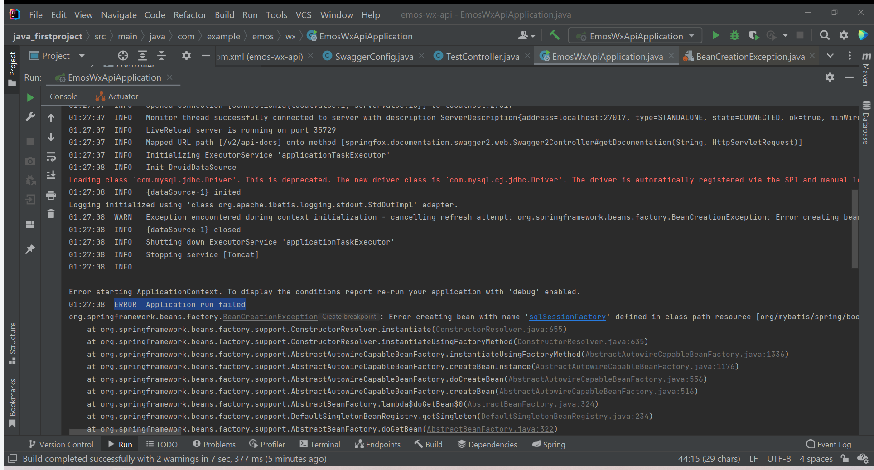Switch to the Actuator tab

(x=117, y=96)
